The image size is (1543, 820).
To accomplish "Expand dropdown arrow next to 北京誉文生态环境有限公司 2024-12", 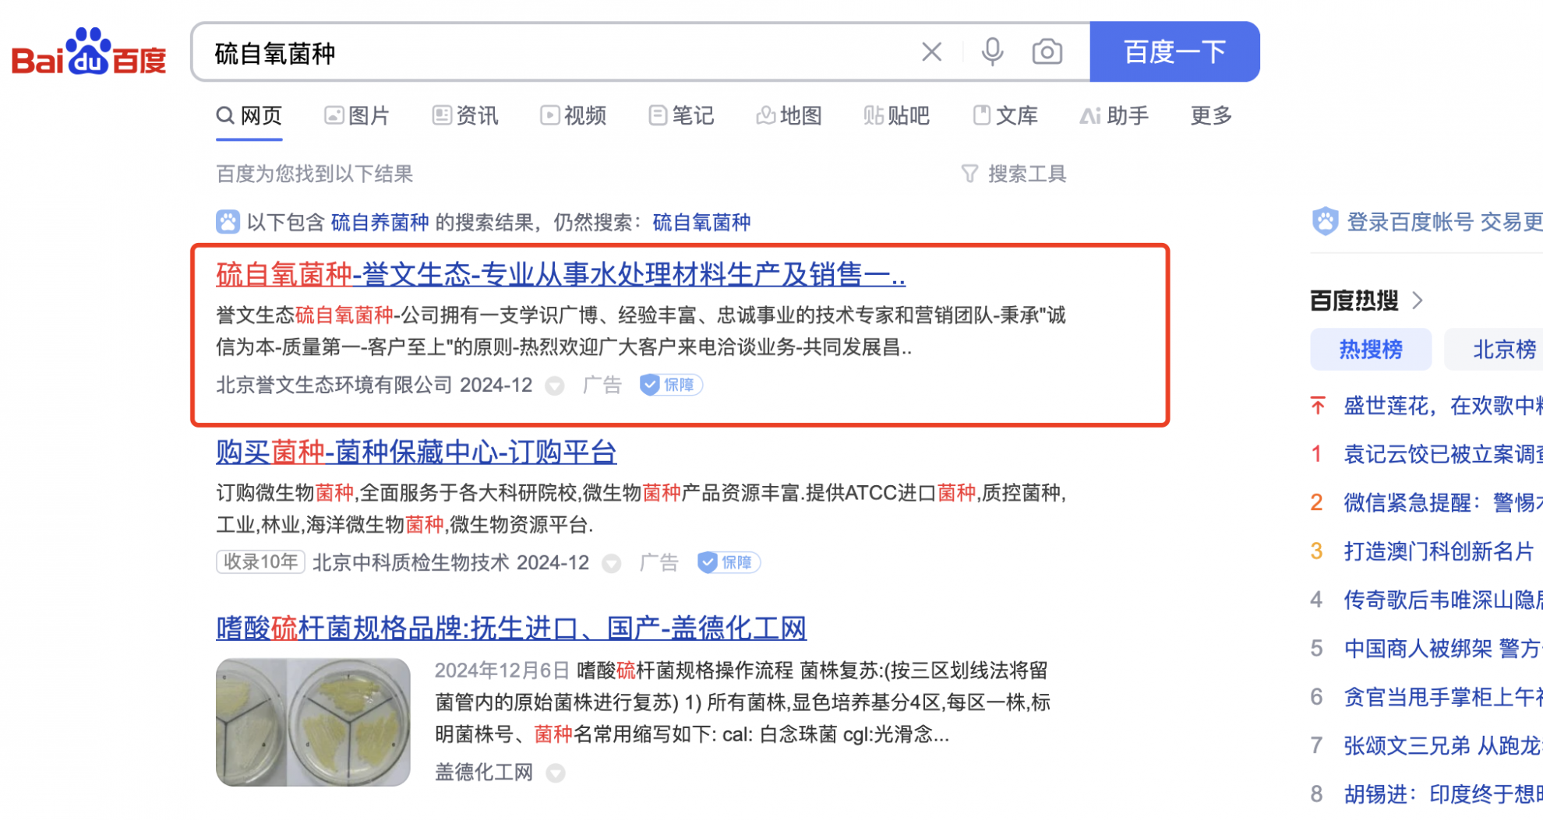I will [554, 385].
